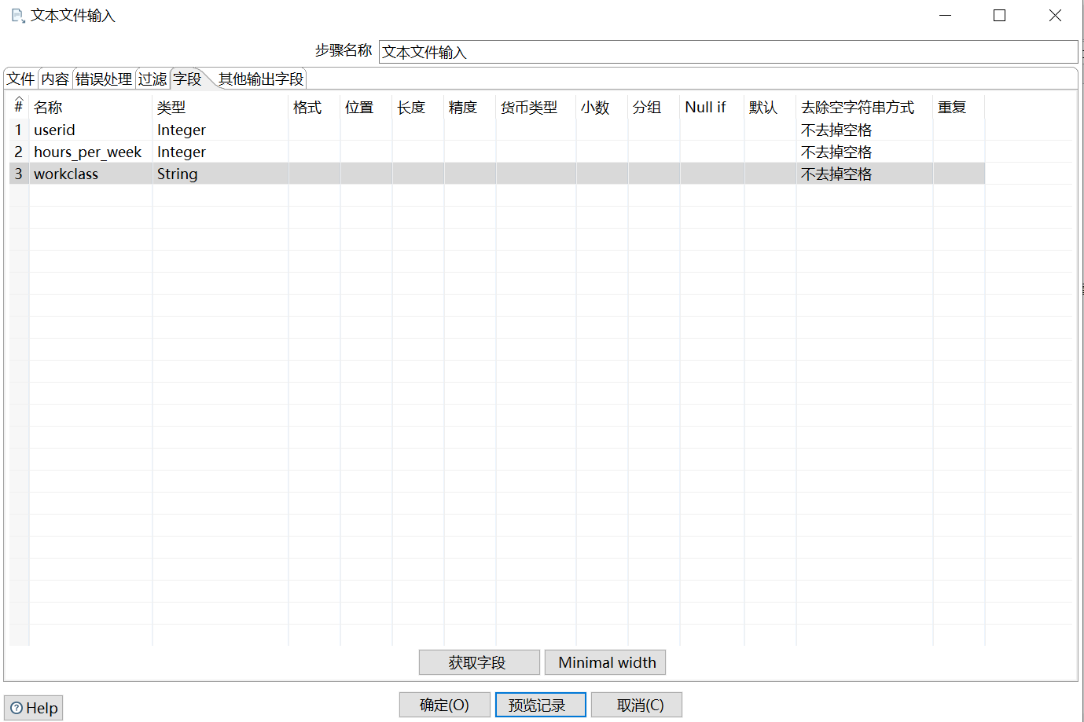Click the sort arrow above # column

point(19,99)
